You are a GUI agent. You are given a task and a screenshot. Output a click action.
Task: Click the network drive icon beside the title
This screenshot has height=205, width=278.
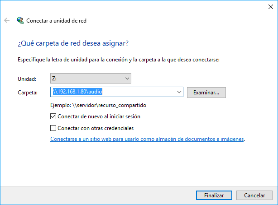20,20
